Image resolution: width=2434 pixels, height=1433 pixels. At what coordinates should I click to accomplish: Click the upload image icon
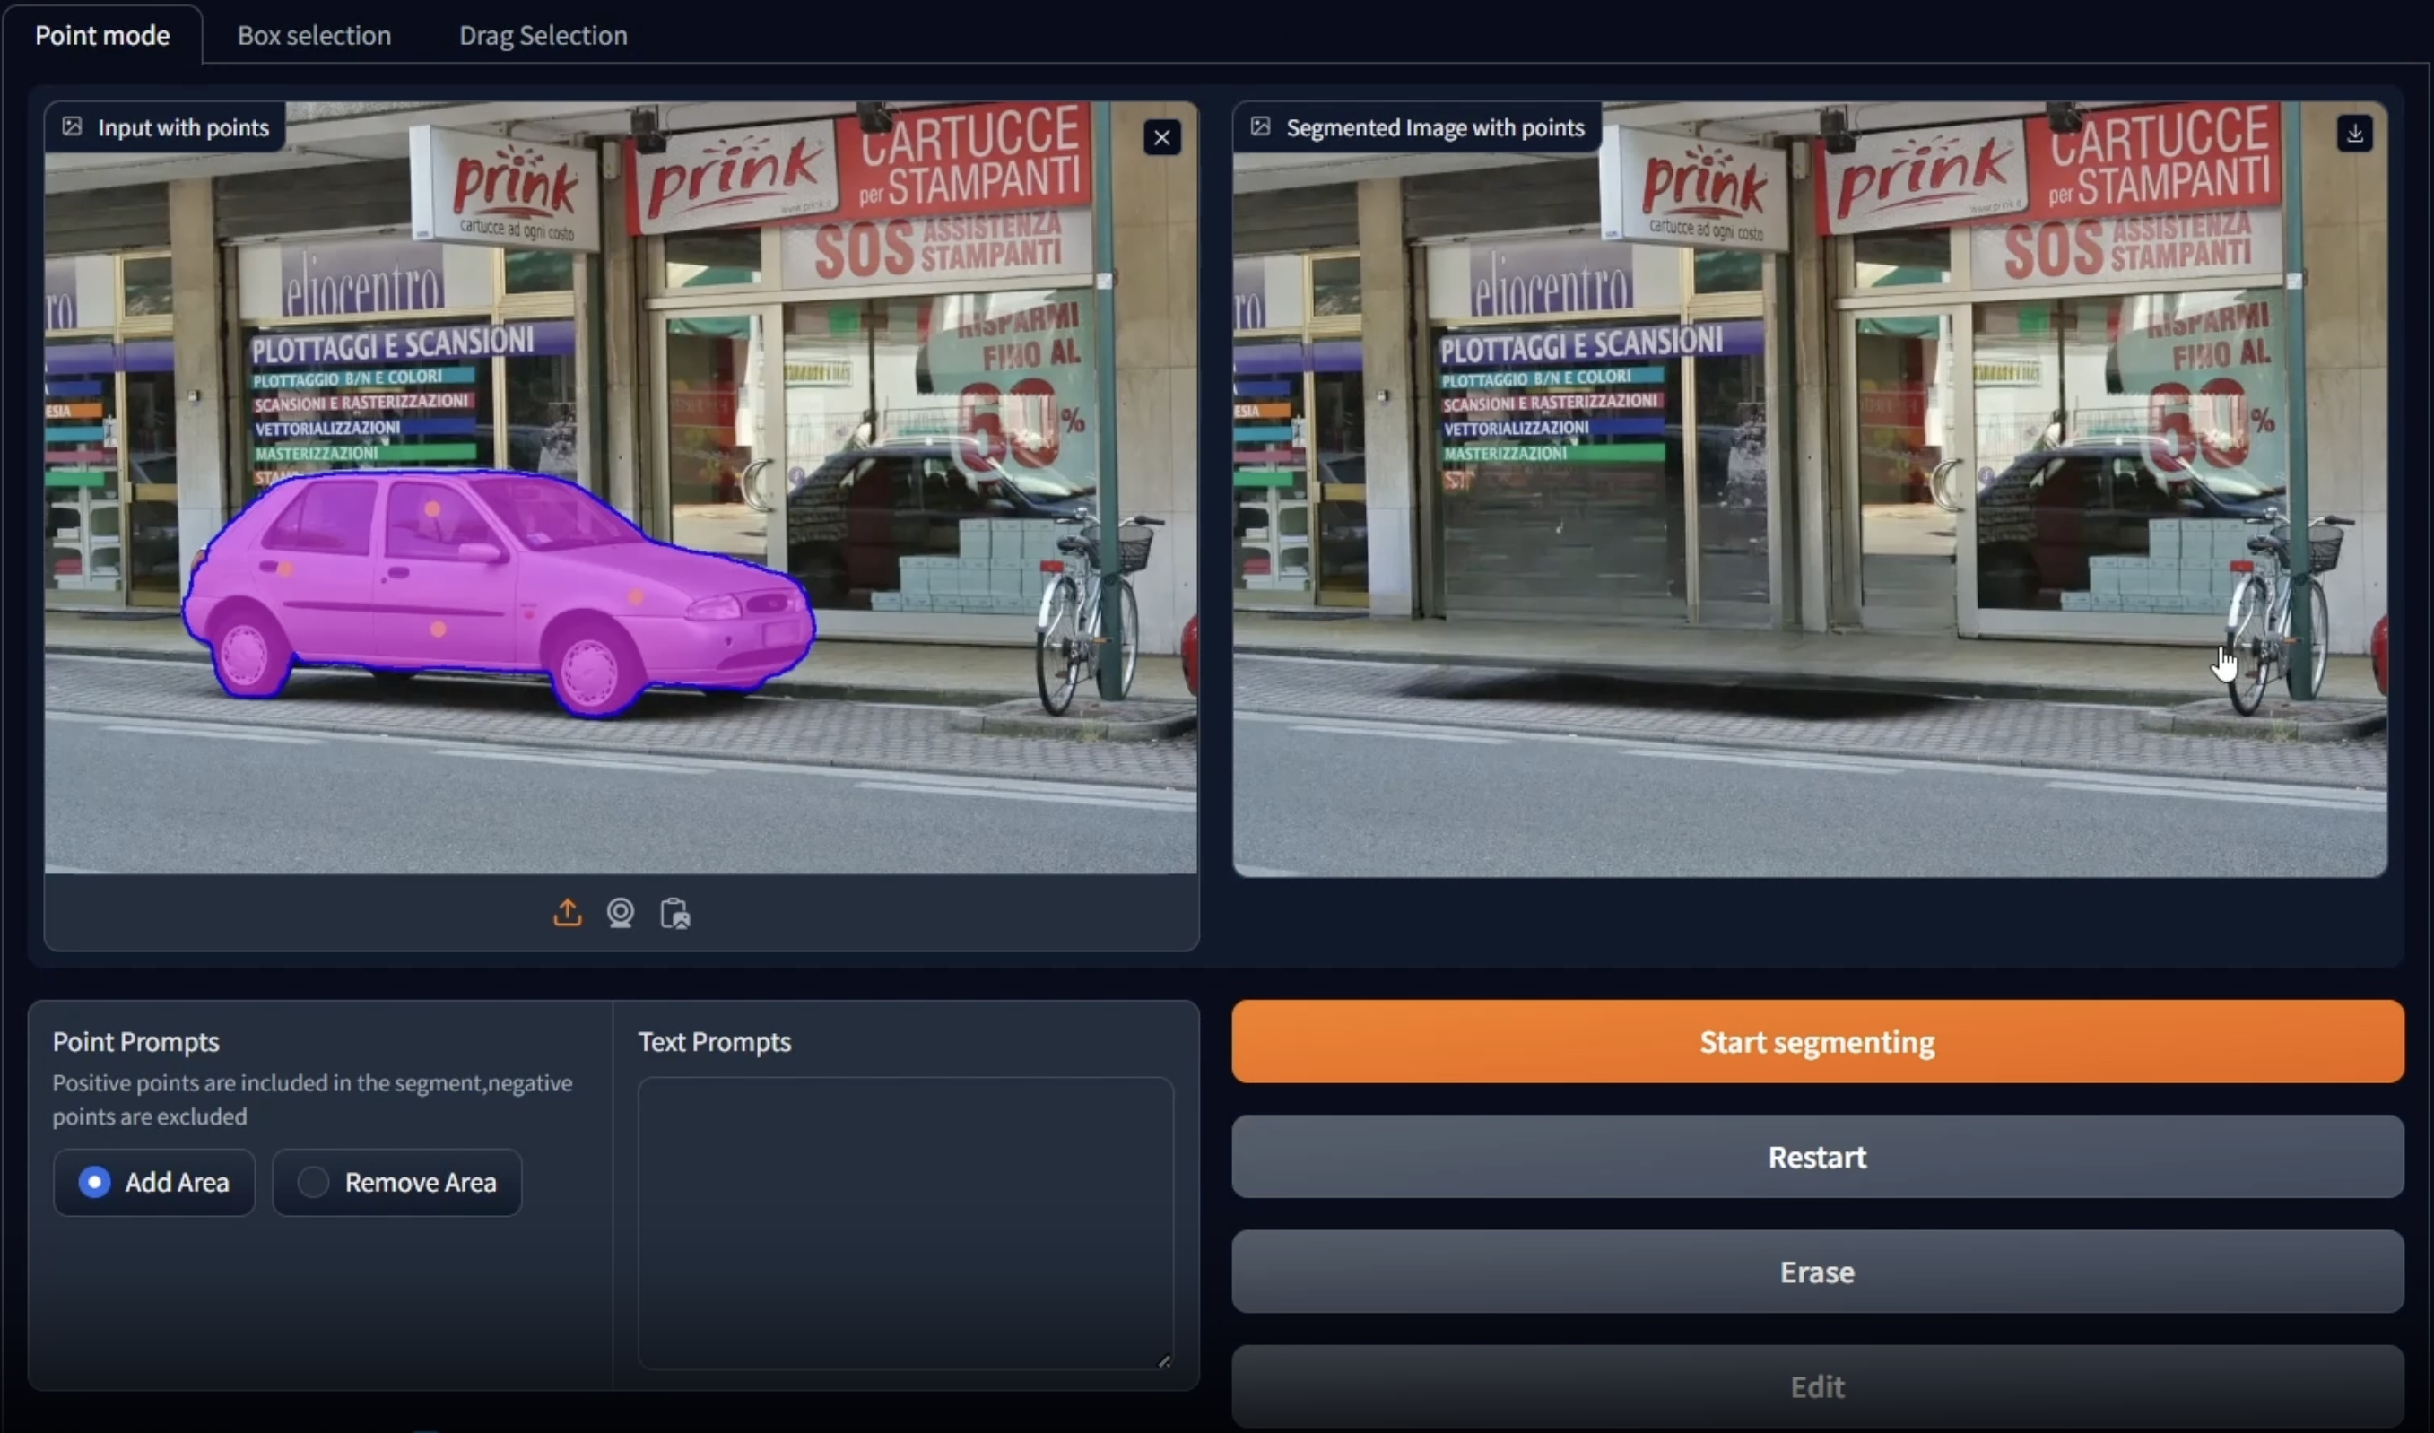(567, 913)
